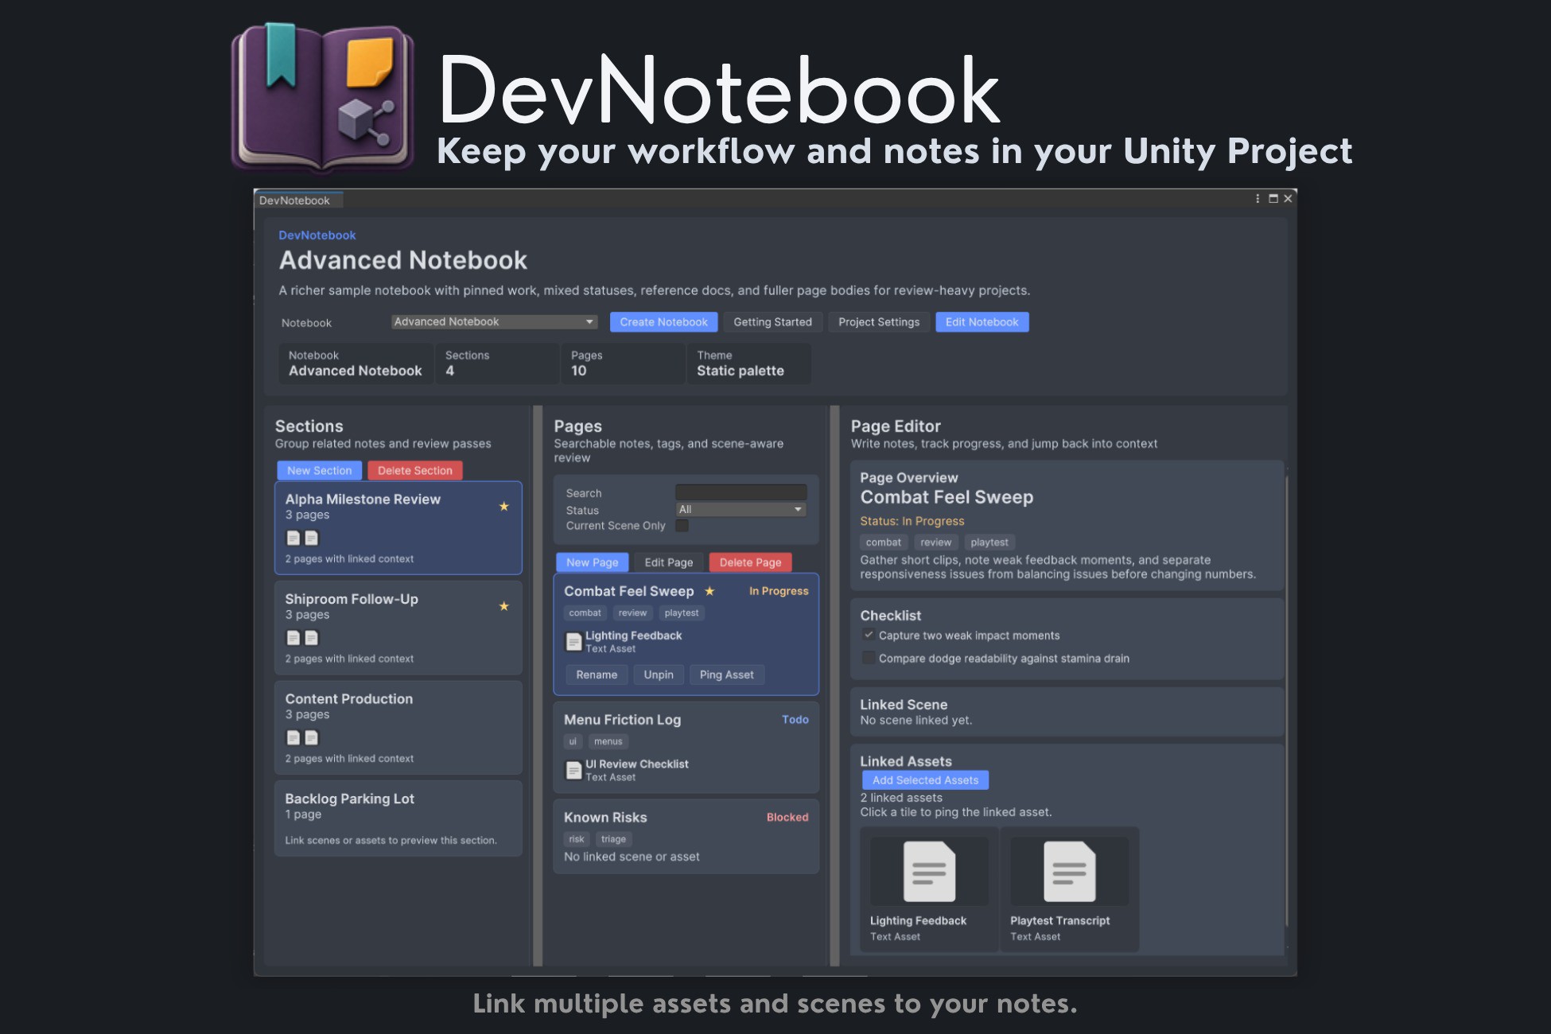
Task: Click the risk tag on Known Risks
Action: [577, 839]
